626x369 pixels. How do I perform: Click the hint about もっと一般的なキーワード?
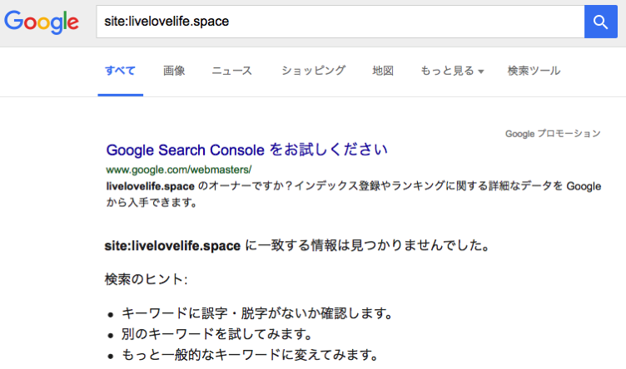250,355
